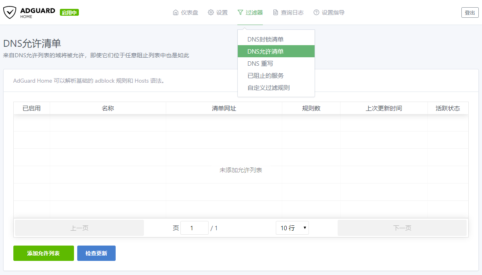
Task: Open 自定义过滤规则 menu item
Action: (268, 88)
